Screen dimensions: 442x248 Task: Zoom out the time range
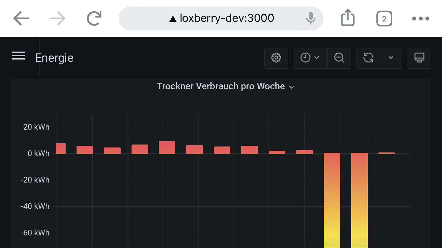click(x=339, y=58)
